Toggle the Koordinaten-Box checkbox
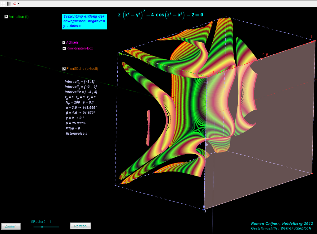Screen dimensions: 317x234 click(x=64, y=49)
